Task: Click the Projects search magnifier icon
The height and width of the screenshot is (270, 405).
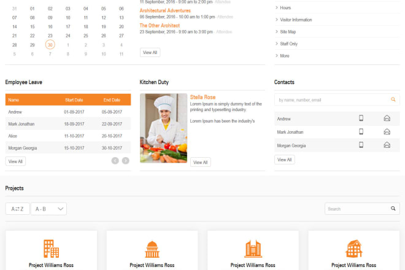Action: [x=393, y=209]
